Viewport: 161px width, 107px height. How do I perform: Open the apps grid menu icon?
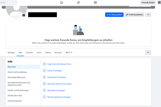tap(159, 2)
